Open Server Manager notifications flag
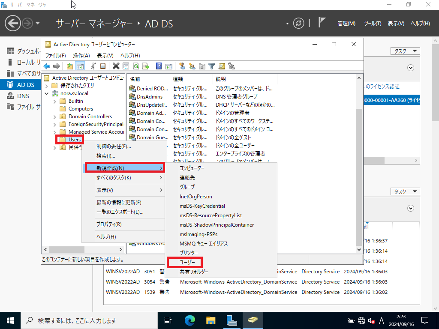Screen dimensions: 439x329 (322, 22)
